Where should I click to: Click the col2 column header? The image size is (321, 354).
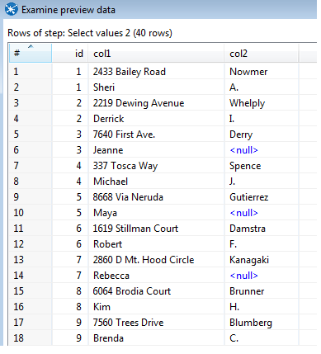coord(262,53)
